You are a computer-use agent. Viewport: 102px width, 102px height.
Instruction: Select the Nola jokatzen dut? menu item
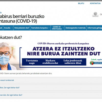click(22, 28)
